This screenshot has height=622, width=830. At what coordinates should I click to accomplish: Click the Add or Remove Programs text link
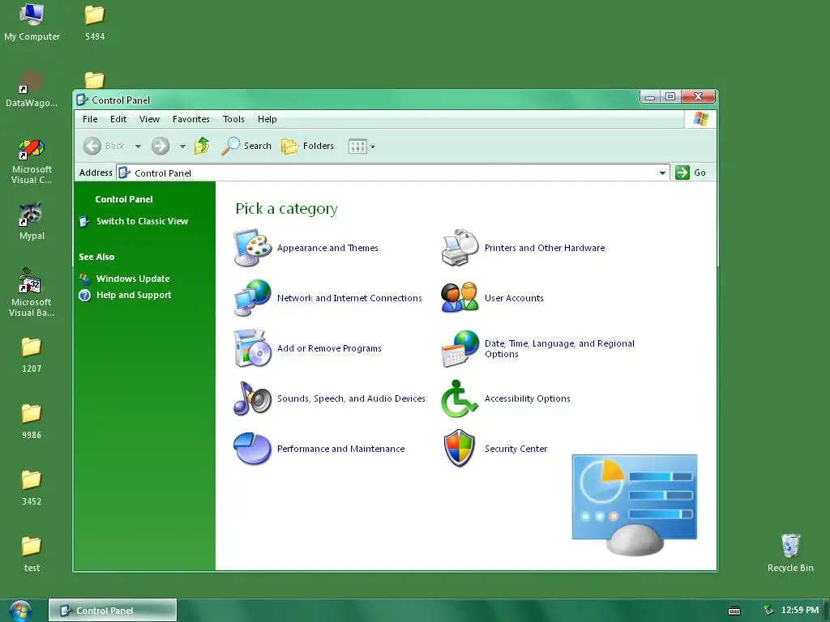(329, 348)
